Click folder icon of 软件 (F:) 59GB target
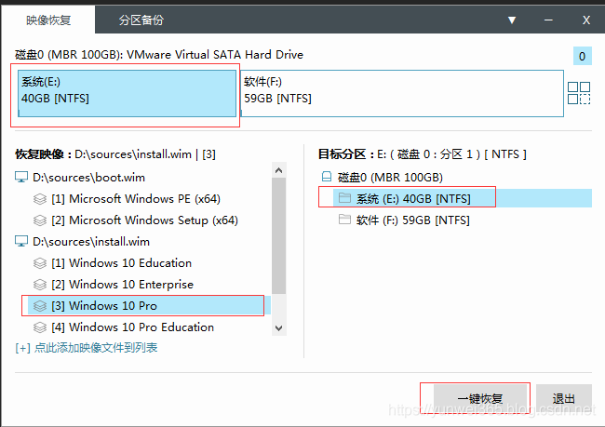This screenshot has height=427, width=605. [344, 220]
